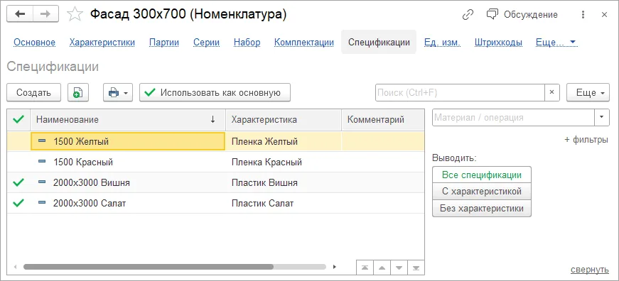Click Использовать как основную button

215,93
